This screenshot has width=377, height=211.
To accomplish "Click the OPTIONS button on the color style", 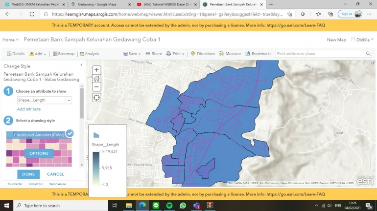I will pyautogui.click(x=39, y=153).
